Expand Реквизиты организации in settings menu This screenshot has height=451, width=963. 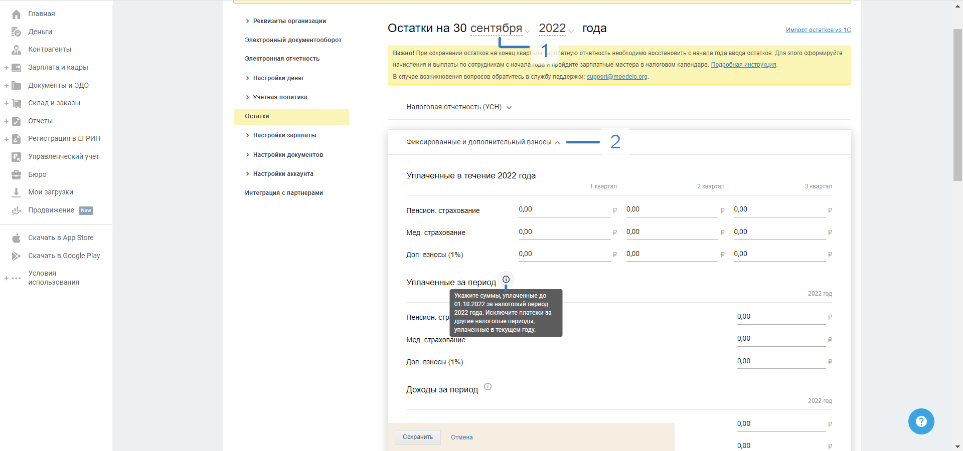click(x=289, y=21)
